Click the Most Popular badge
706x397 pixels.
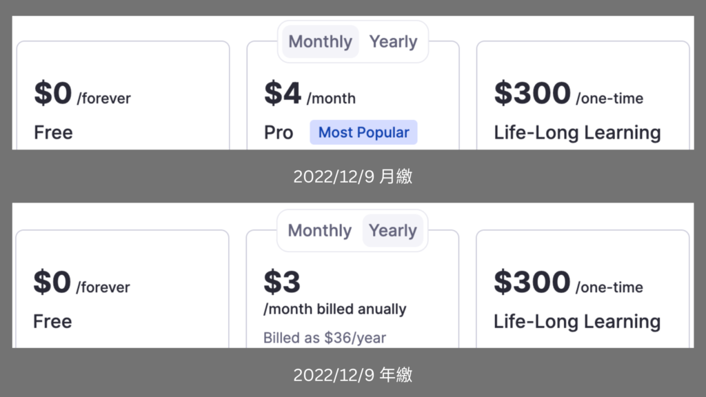coord(363,132)
